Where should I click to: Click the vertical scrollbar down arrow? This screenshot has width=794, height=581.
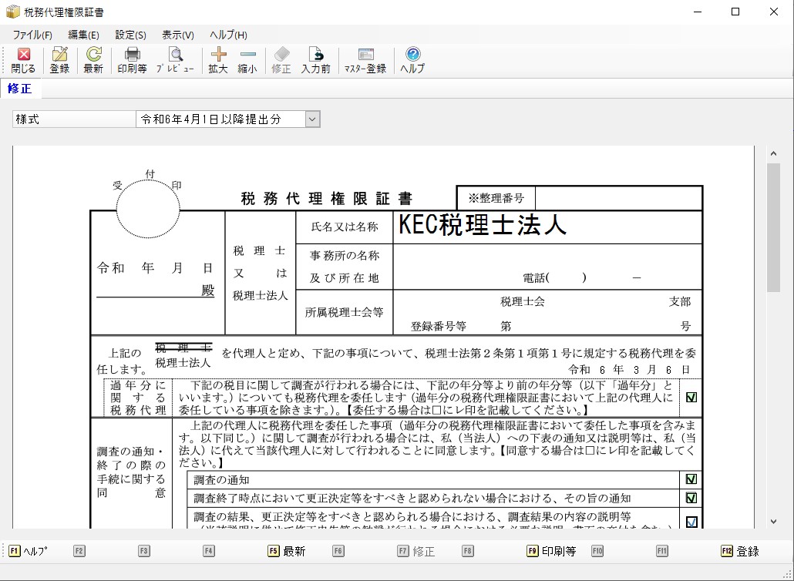point(773,522)
